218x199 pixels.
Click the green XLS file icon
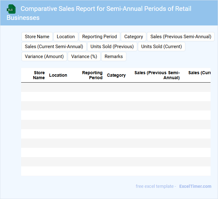[11, 9]
